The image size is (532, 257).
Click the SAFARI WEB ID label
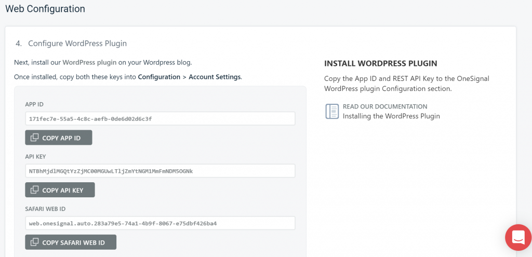(45, 209)
